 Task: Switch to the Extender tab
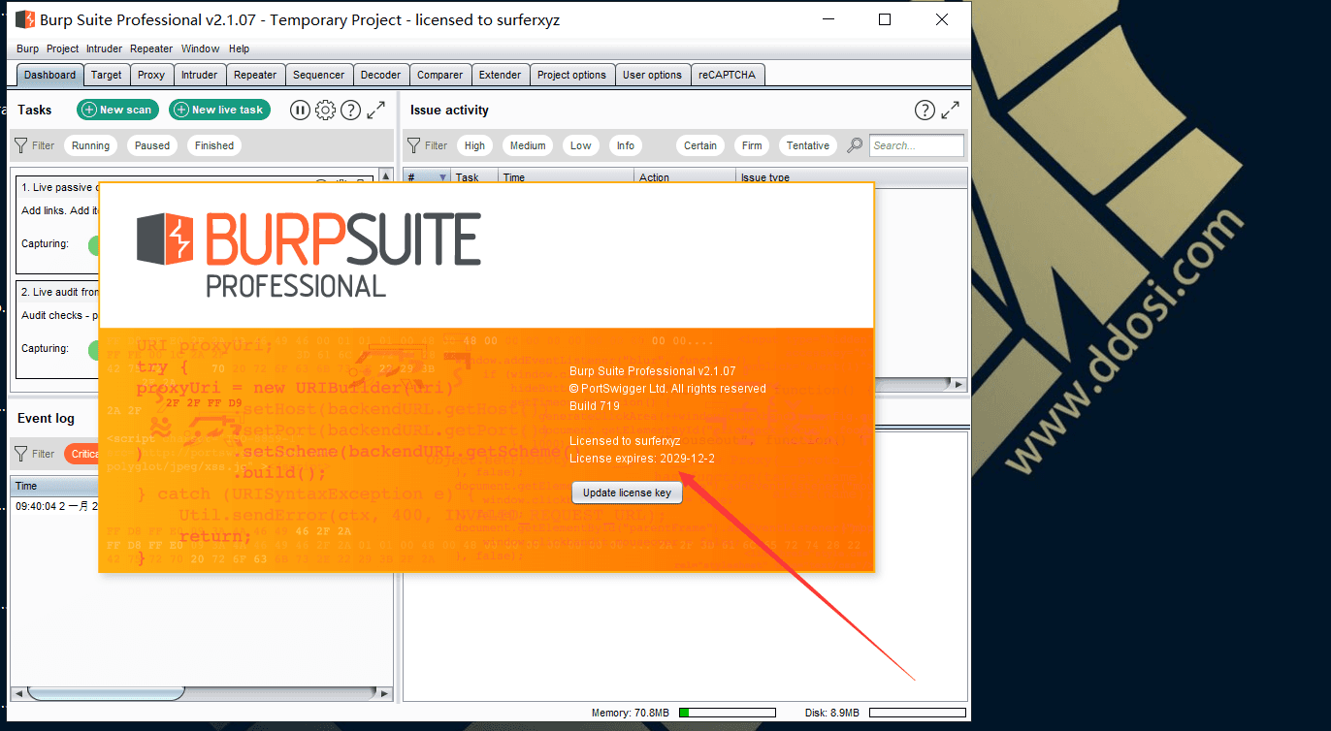pos(501,75)
